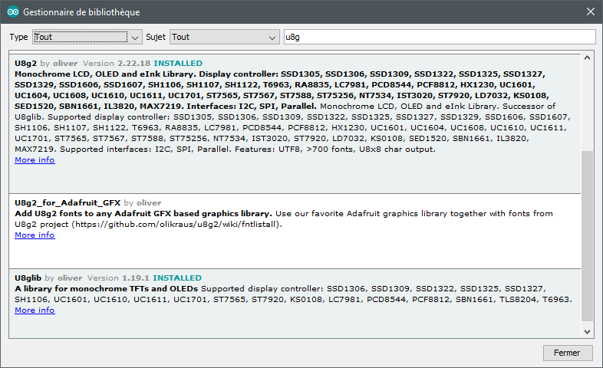Open the Sujet dropdown
Screen dimensions: 603x368
pos(225,37)
